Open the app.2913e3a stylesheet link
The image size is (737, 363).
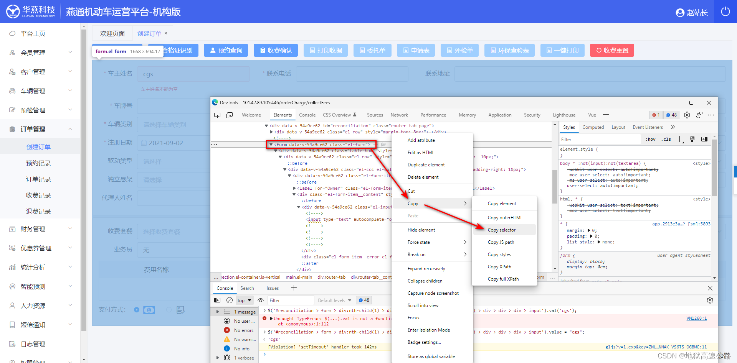(681, 224)
